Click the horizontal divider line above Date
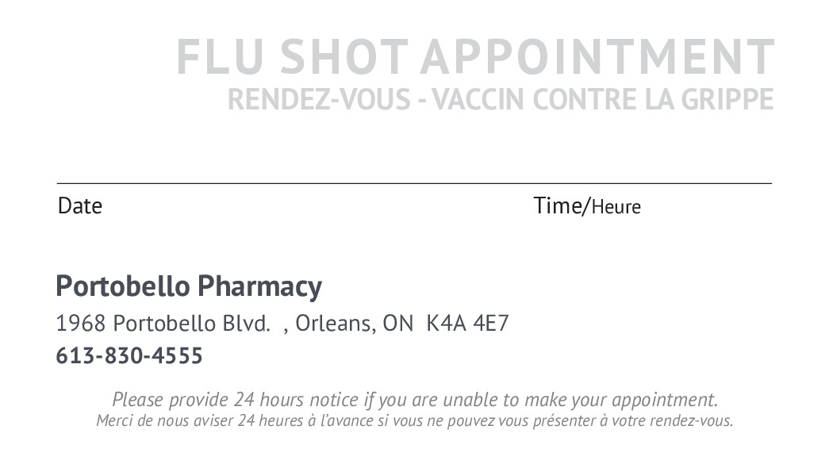Image resolution: width=829 pixels, height=468 pixels. pos(414,183)
